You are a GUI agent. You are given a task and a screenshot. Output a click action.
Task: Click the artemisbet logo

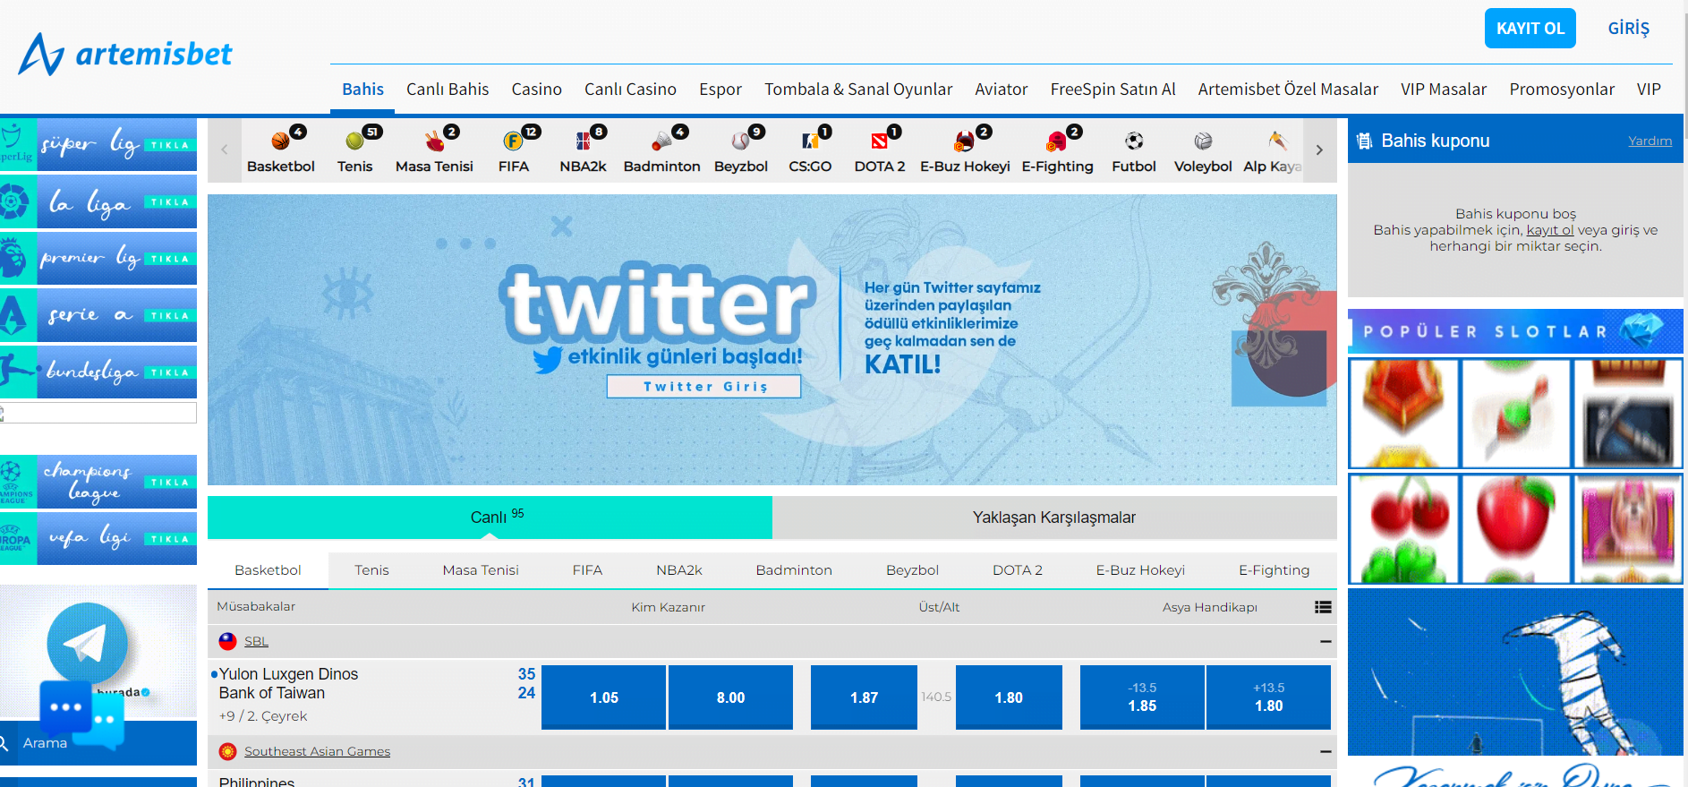[x=125, y=55]
